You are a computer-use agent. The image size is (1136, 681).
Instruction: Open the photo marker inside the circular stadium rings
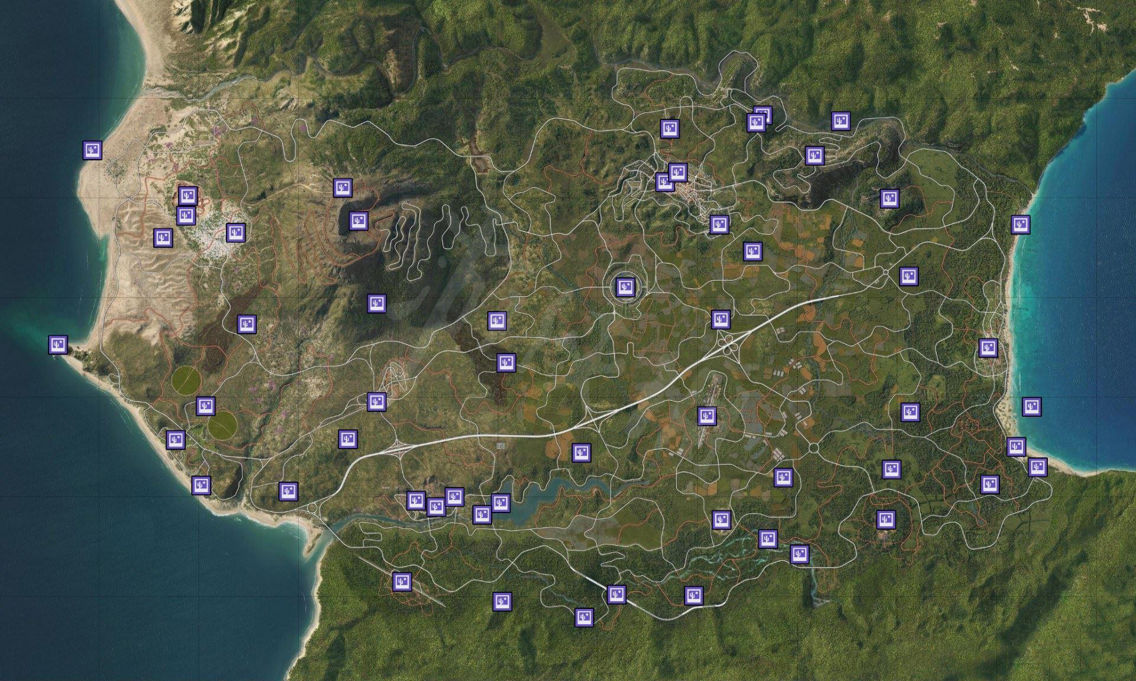tap(625, 287)
